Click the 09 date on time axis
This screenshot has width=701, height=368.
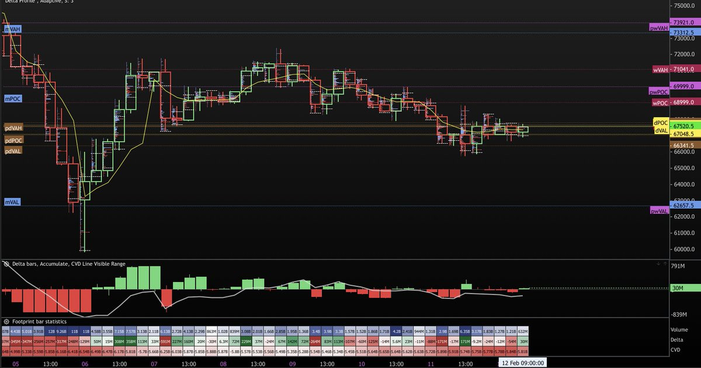point(292,363)
